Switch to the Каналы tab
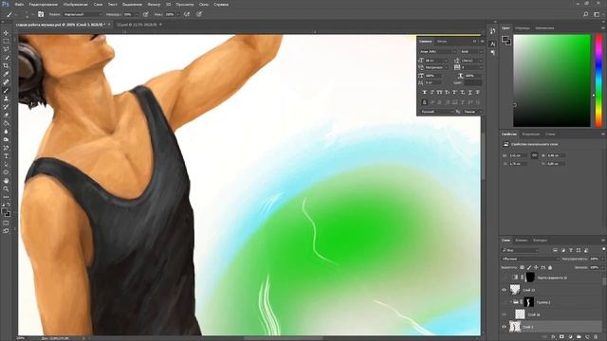 tap(521, 241)
